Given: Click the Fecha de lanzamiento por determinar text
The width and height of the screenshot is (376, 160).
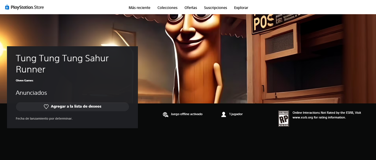Looking at the screenshot, I should (44, 118).
